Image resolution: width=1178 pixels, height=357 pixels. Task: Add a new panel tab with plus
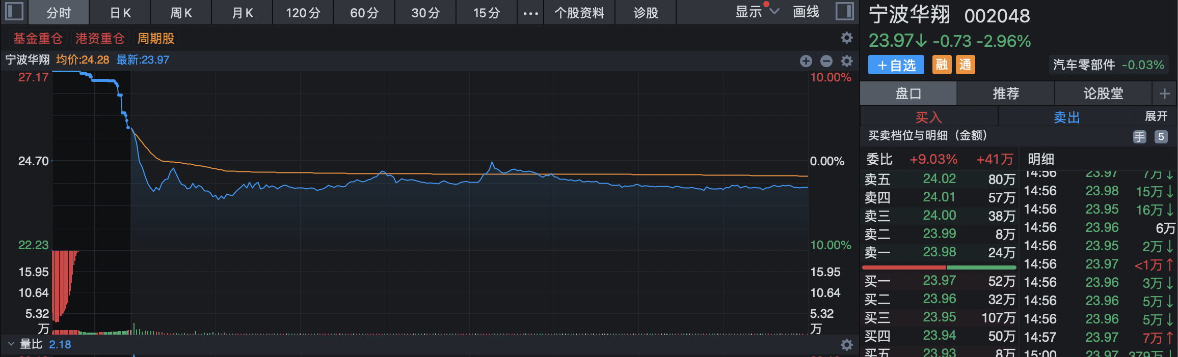point(1164,94)
